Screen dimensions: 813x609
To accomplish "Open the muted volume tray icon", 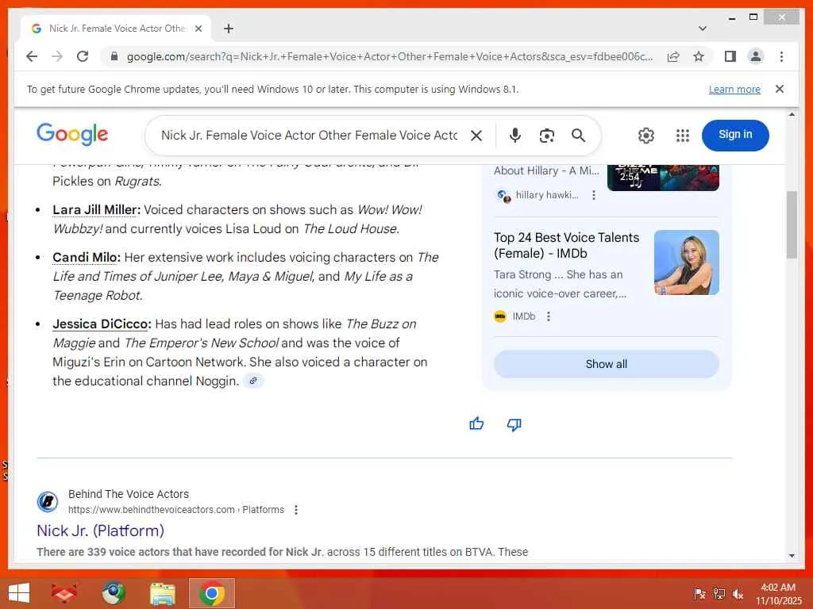I will point(738,594).
